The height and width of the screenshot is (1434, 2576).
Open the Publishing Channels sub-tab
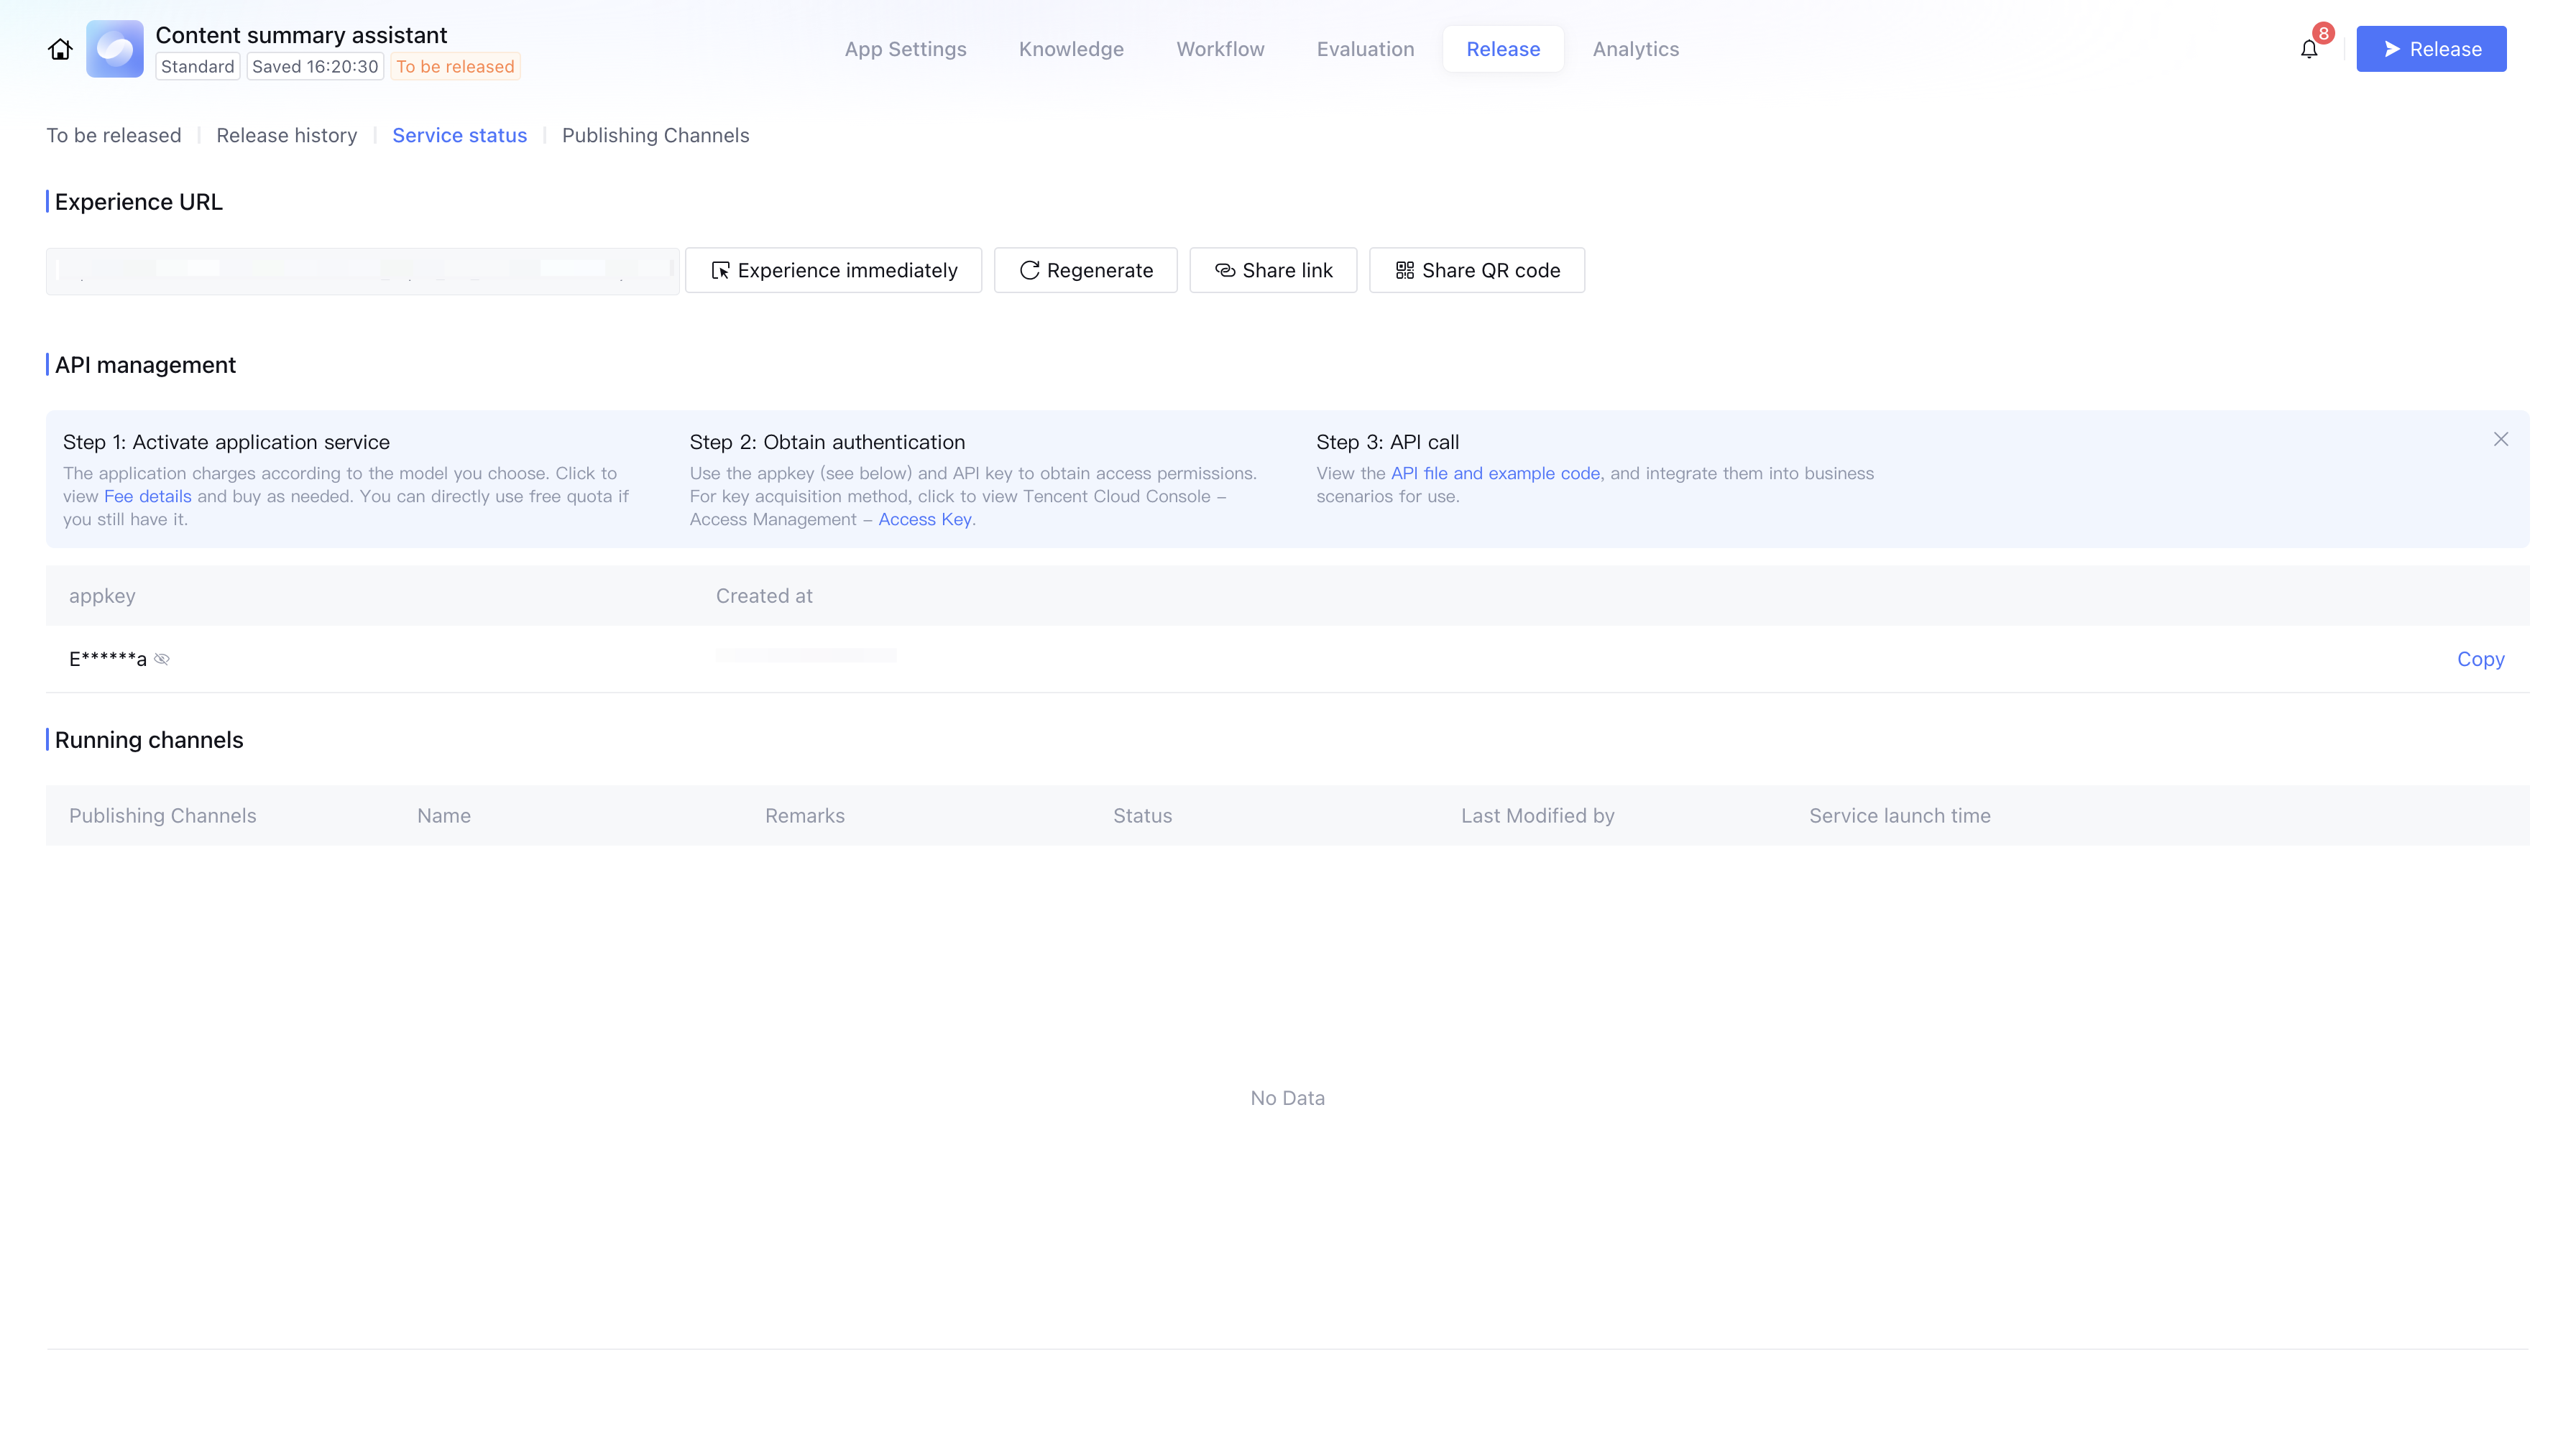click(655, 135)
